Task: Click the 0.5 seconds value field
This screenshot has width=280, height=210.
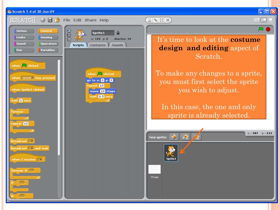Action: 101,97
